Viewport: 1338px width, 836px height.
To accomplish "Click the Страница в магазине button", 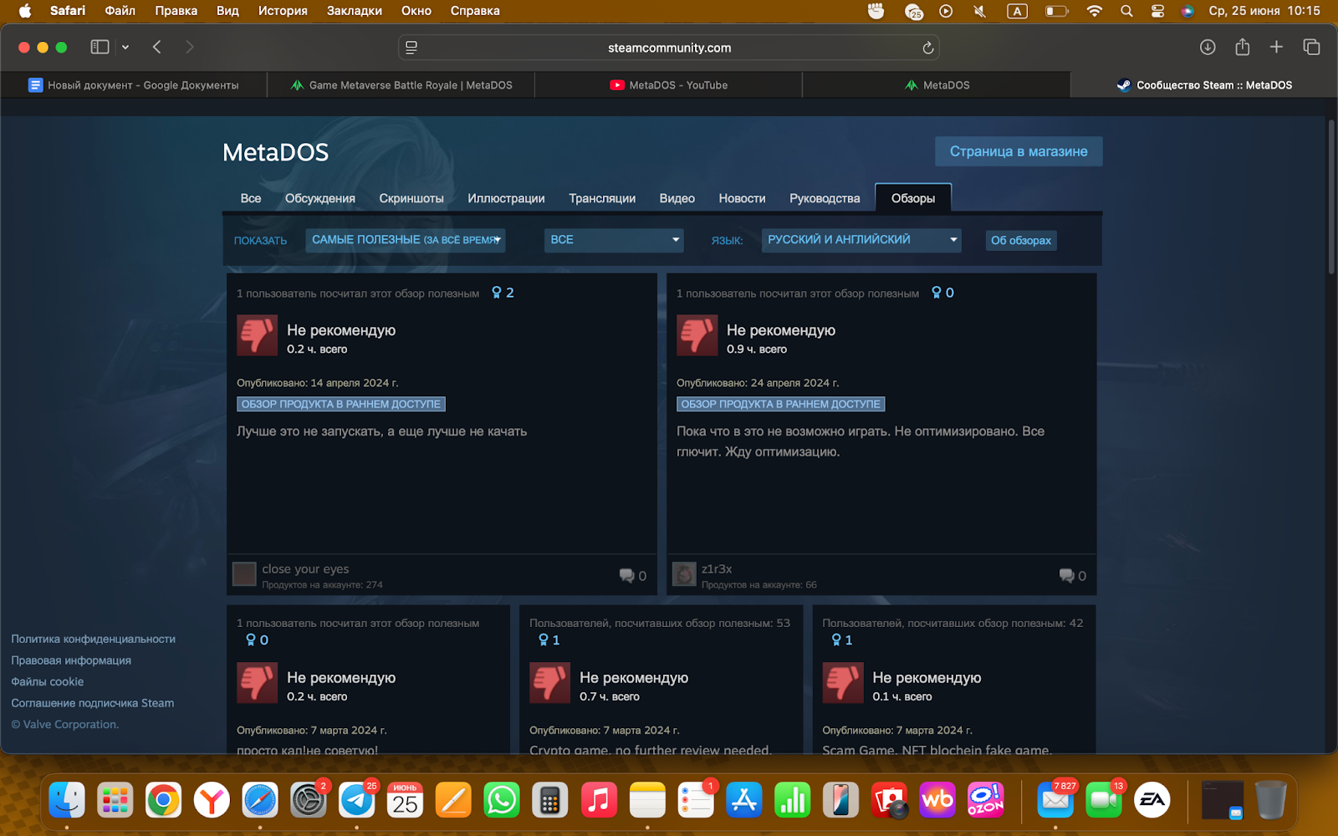I will [x=1019, y=151].
